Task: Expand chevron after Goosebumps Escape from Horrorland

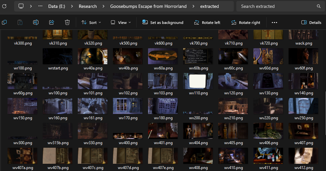Action: coord(193,6)
